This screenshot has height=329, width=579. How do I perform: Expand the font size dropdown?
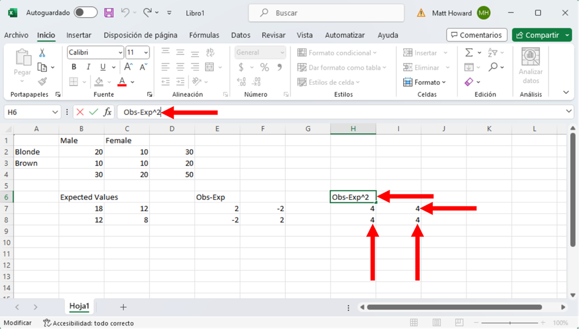point(146,52)
